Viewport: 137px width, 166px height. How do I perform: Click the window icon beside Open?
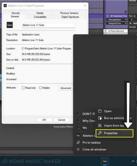click(x=100, y=111)
